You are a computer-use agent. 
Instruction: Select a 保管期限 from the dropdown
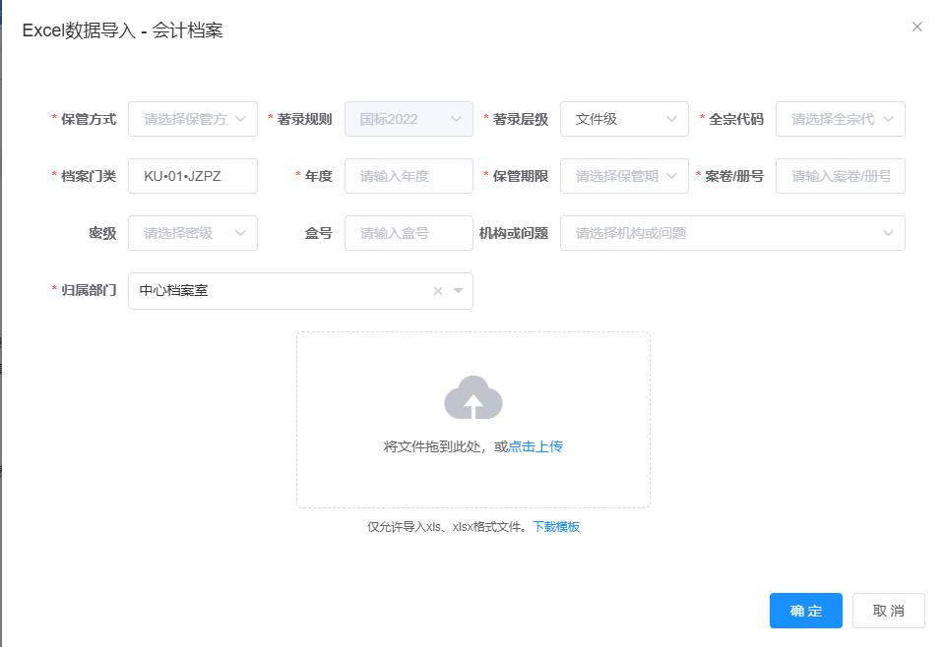pos(624,176)
